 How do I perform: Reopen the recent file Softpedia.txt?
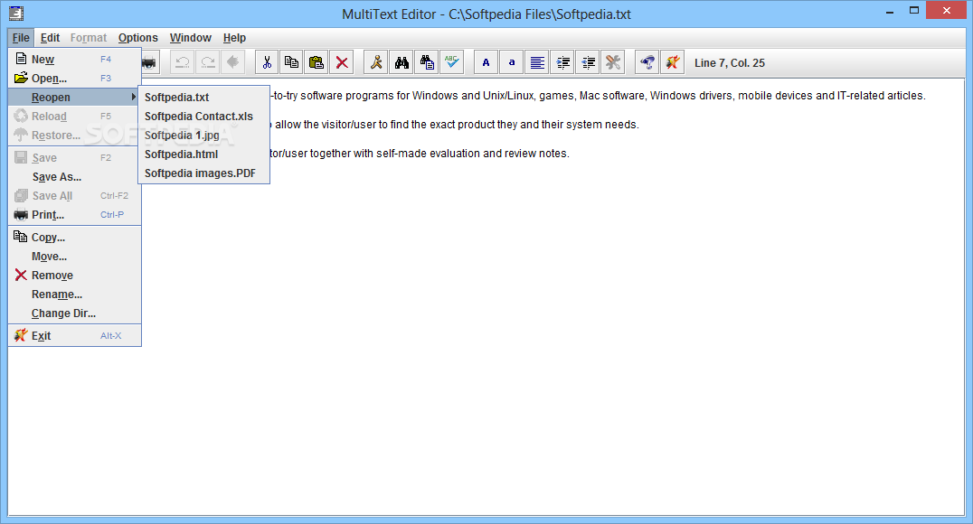pyautogui.click(x=203, y=98)
